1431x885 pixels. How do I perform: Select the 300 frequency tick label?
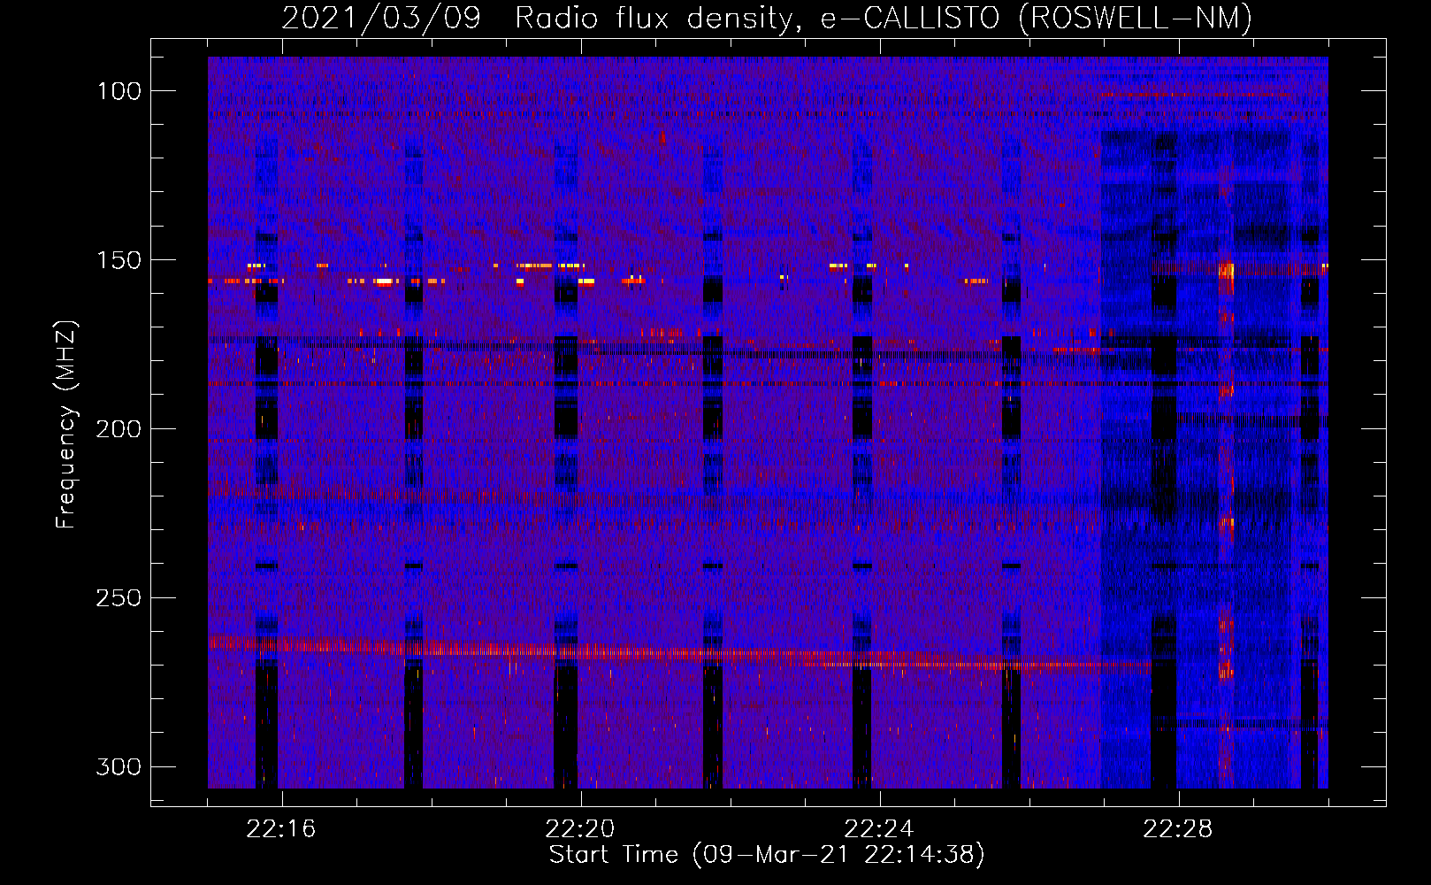[119, 767]
